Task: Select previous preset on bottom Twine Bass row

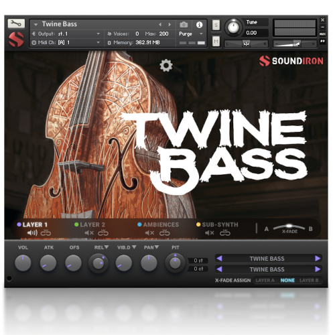Action: point(219,269)
